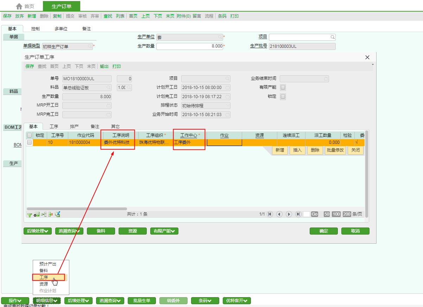Select 资源 from the 明细信息 popup menu
Screen dimensions: 423x307
point(44,284)
